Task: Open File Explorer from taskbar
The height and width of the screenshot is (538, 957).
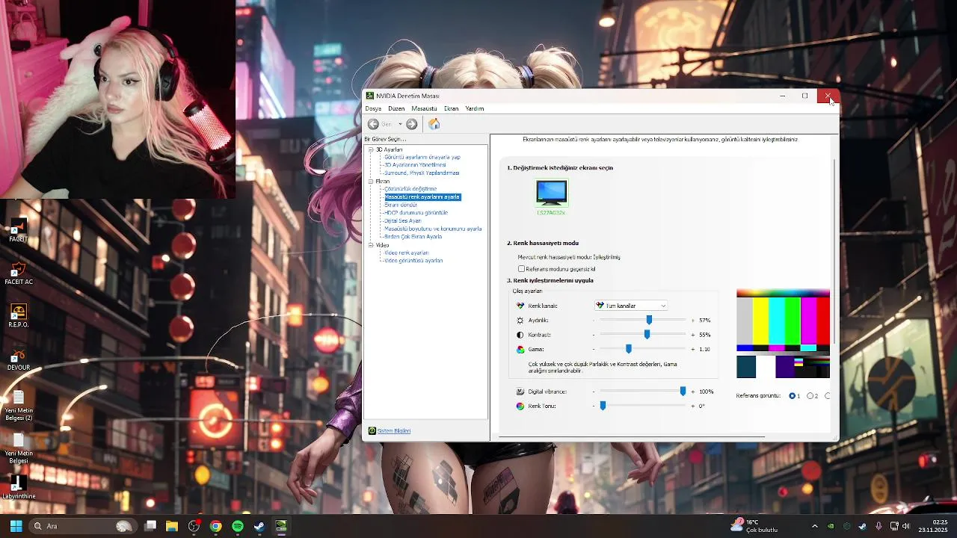Action: [172, 526]
